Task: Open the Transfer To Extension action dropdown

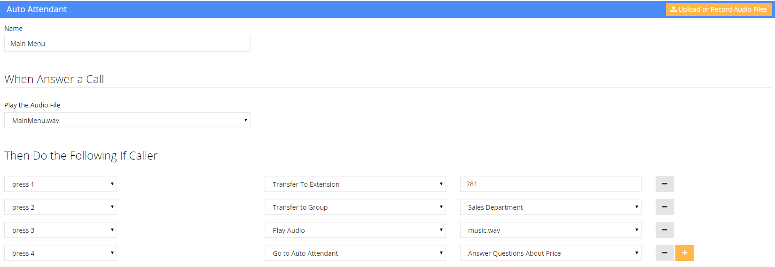Action: coord(355,184)
